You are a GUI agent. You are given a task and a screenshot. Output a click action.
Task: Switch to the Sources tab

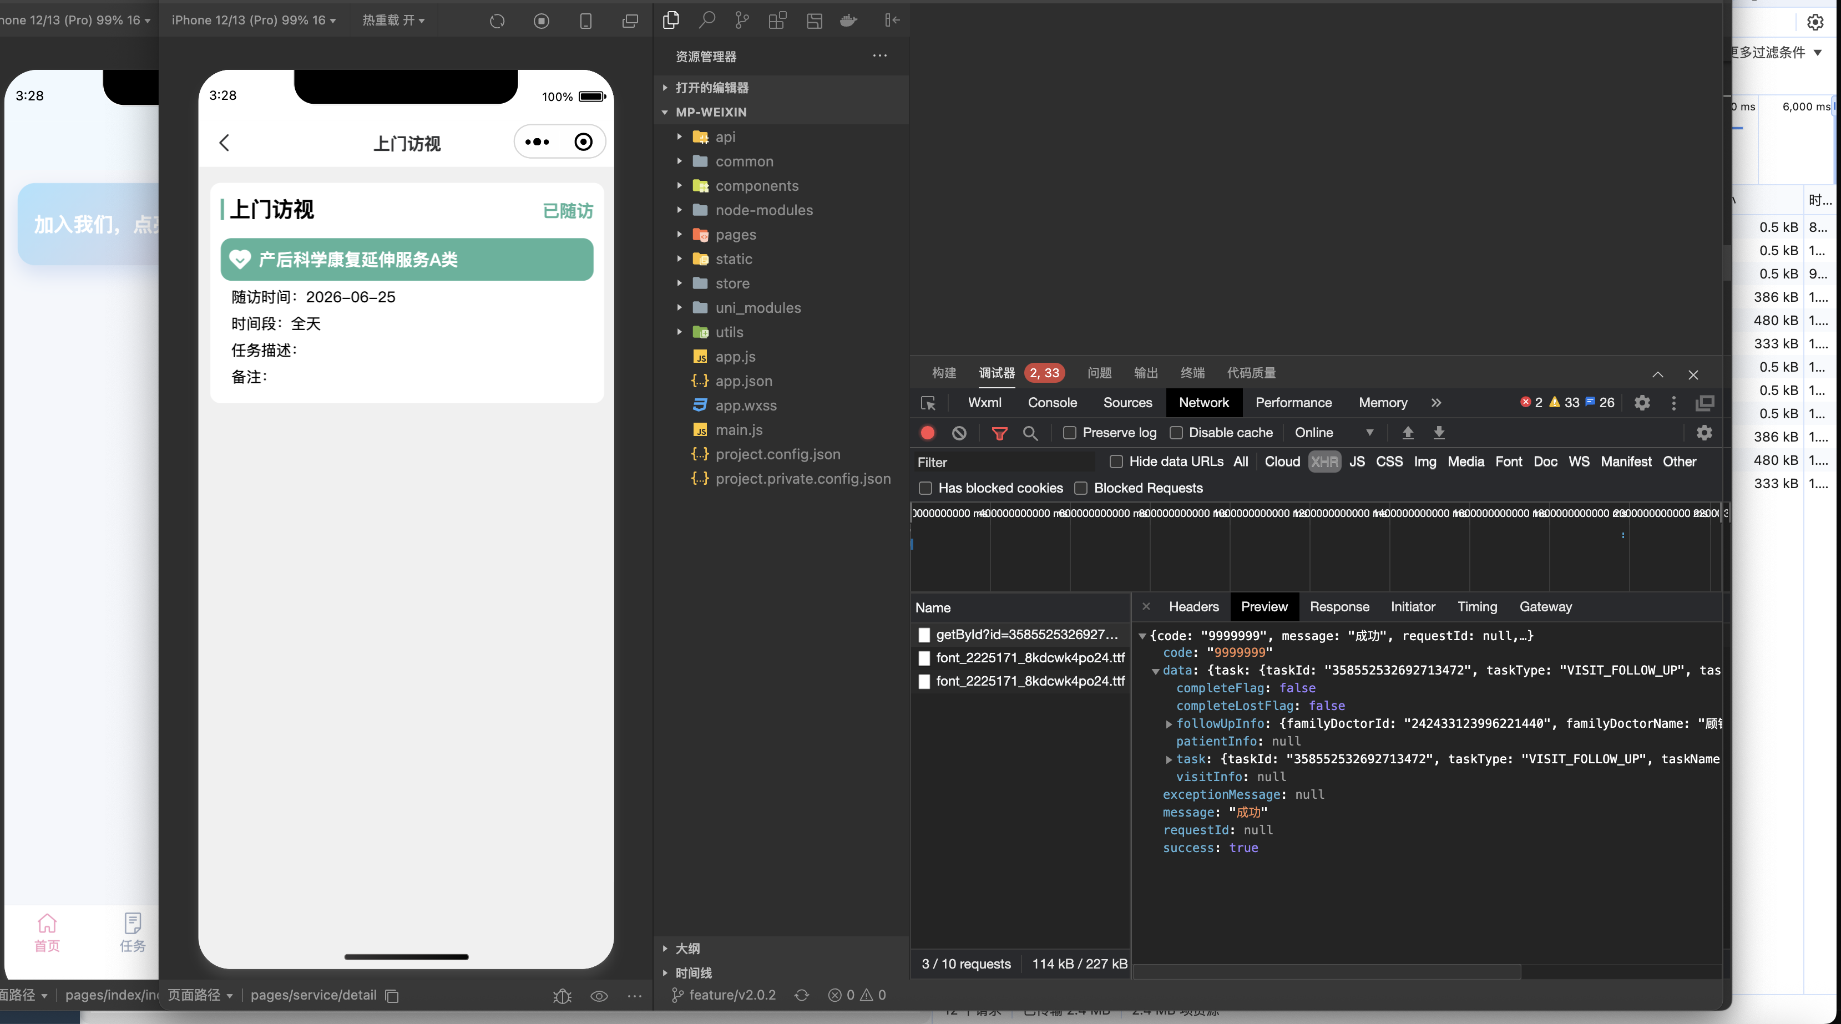click(1127, 403)
